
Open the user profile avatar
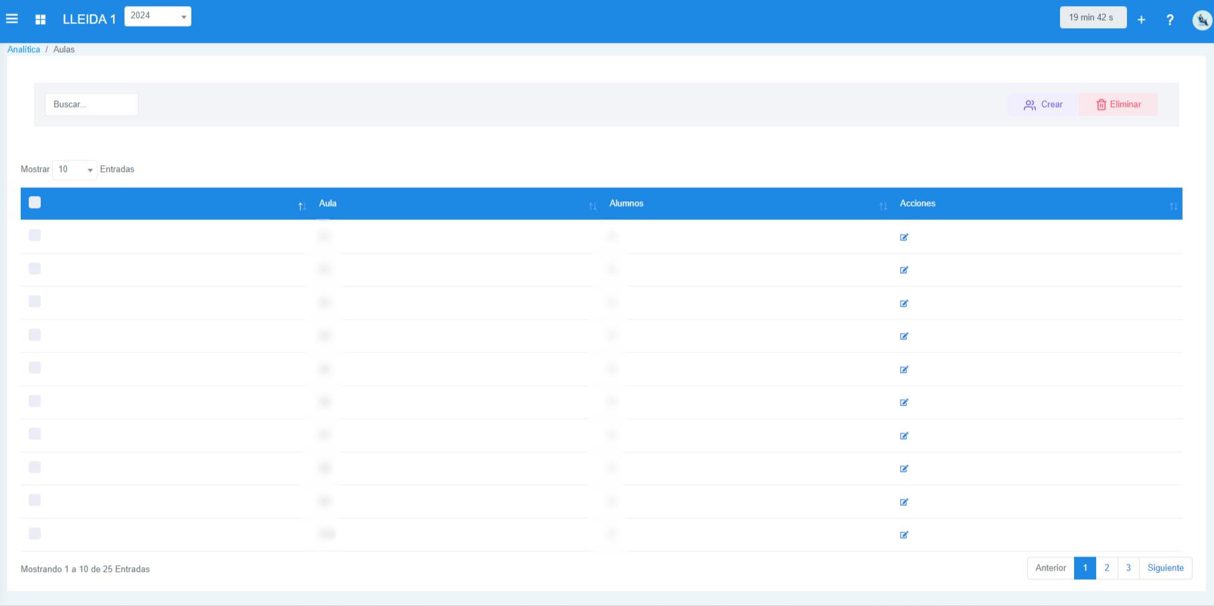[x=1202, y=20]
